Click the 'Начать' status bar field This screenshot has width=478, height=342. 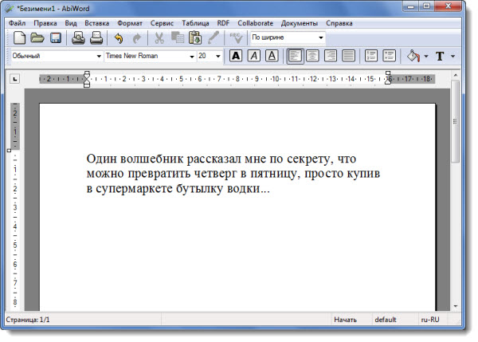coord(345,319)
